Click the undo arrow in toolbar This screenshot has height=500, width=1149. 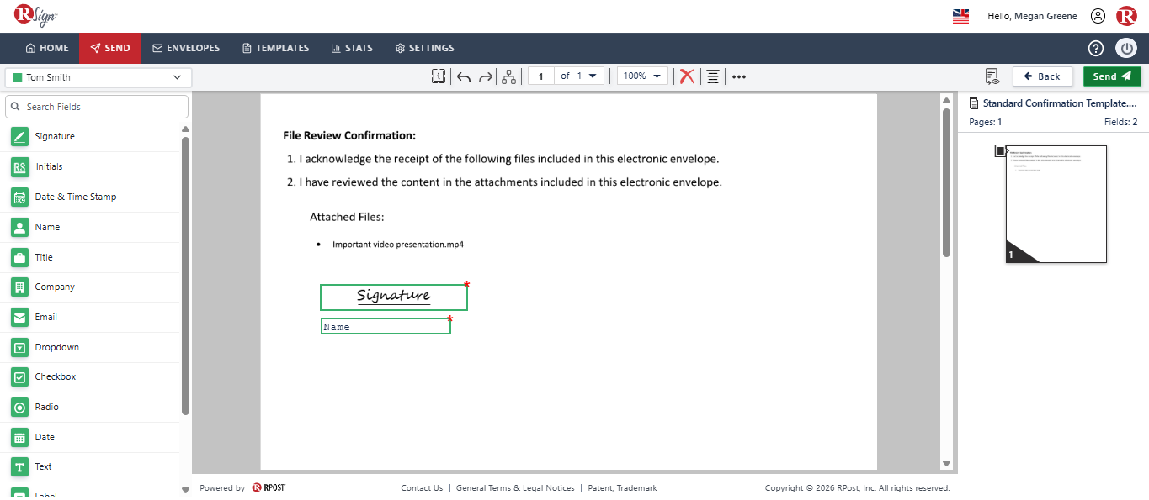pos(464,76)
